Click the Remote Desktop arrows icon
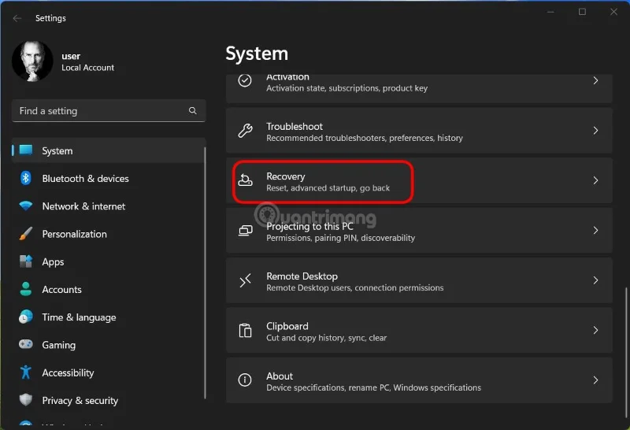 (245, 280)
